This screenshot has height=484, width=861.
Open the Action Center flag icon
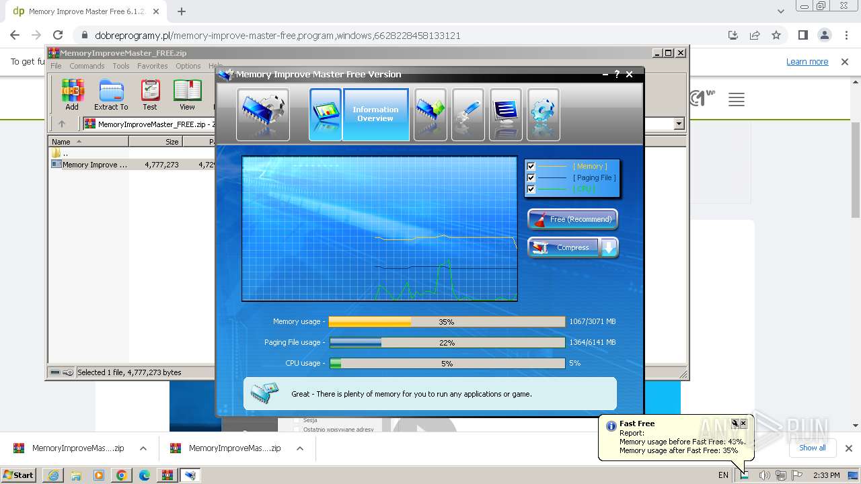[797, 475]
